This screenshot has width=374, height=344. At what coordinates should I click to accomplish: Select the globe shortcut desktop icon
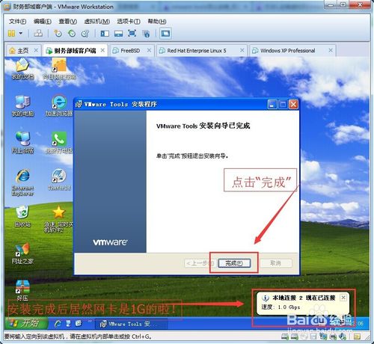coord(59,179)
